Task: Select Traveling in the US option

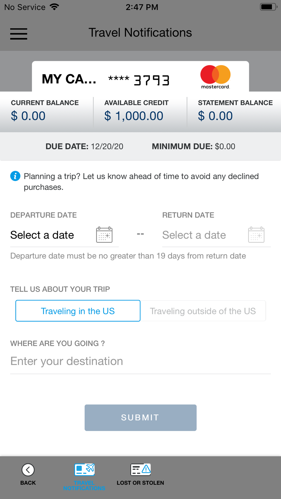Action: (x=78, y=311)
